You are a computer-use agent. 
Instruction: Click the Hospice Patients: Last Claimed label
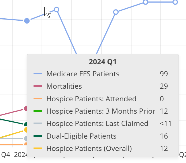[x=97, y=124]
